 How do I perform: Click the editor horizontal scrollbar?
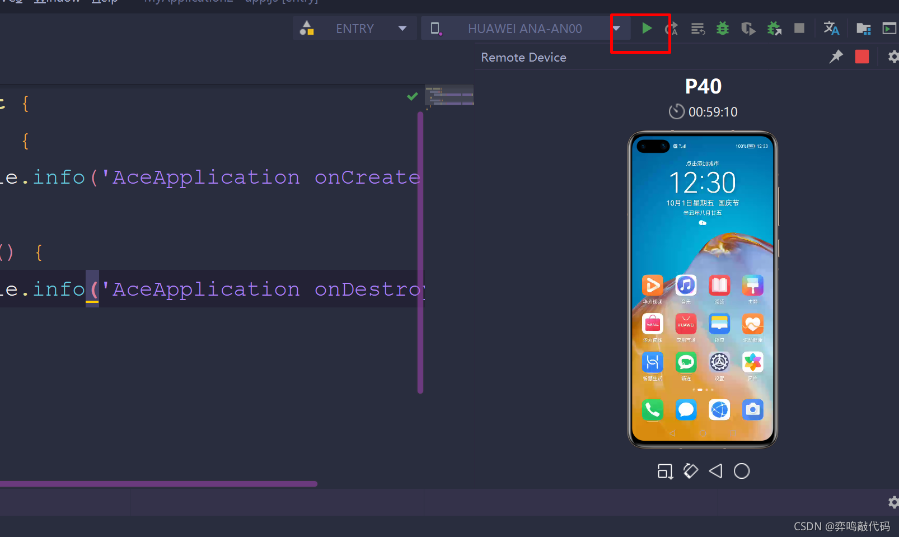158,484
